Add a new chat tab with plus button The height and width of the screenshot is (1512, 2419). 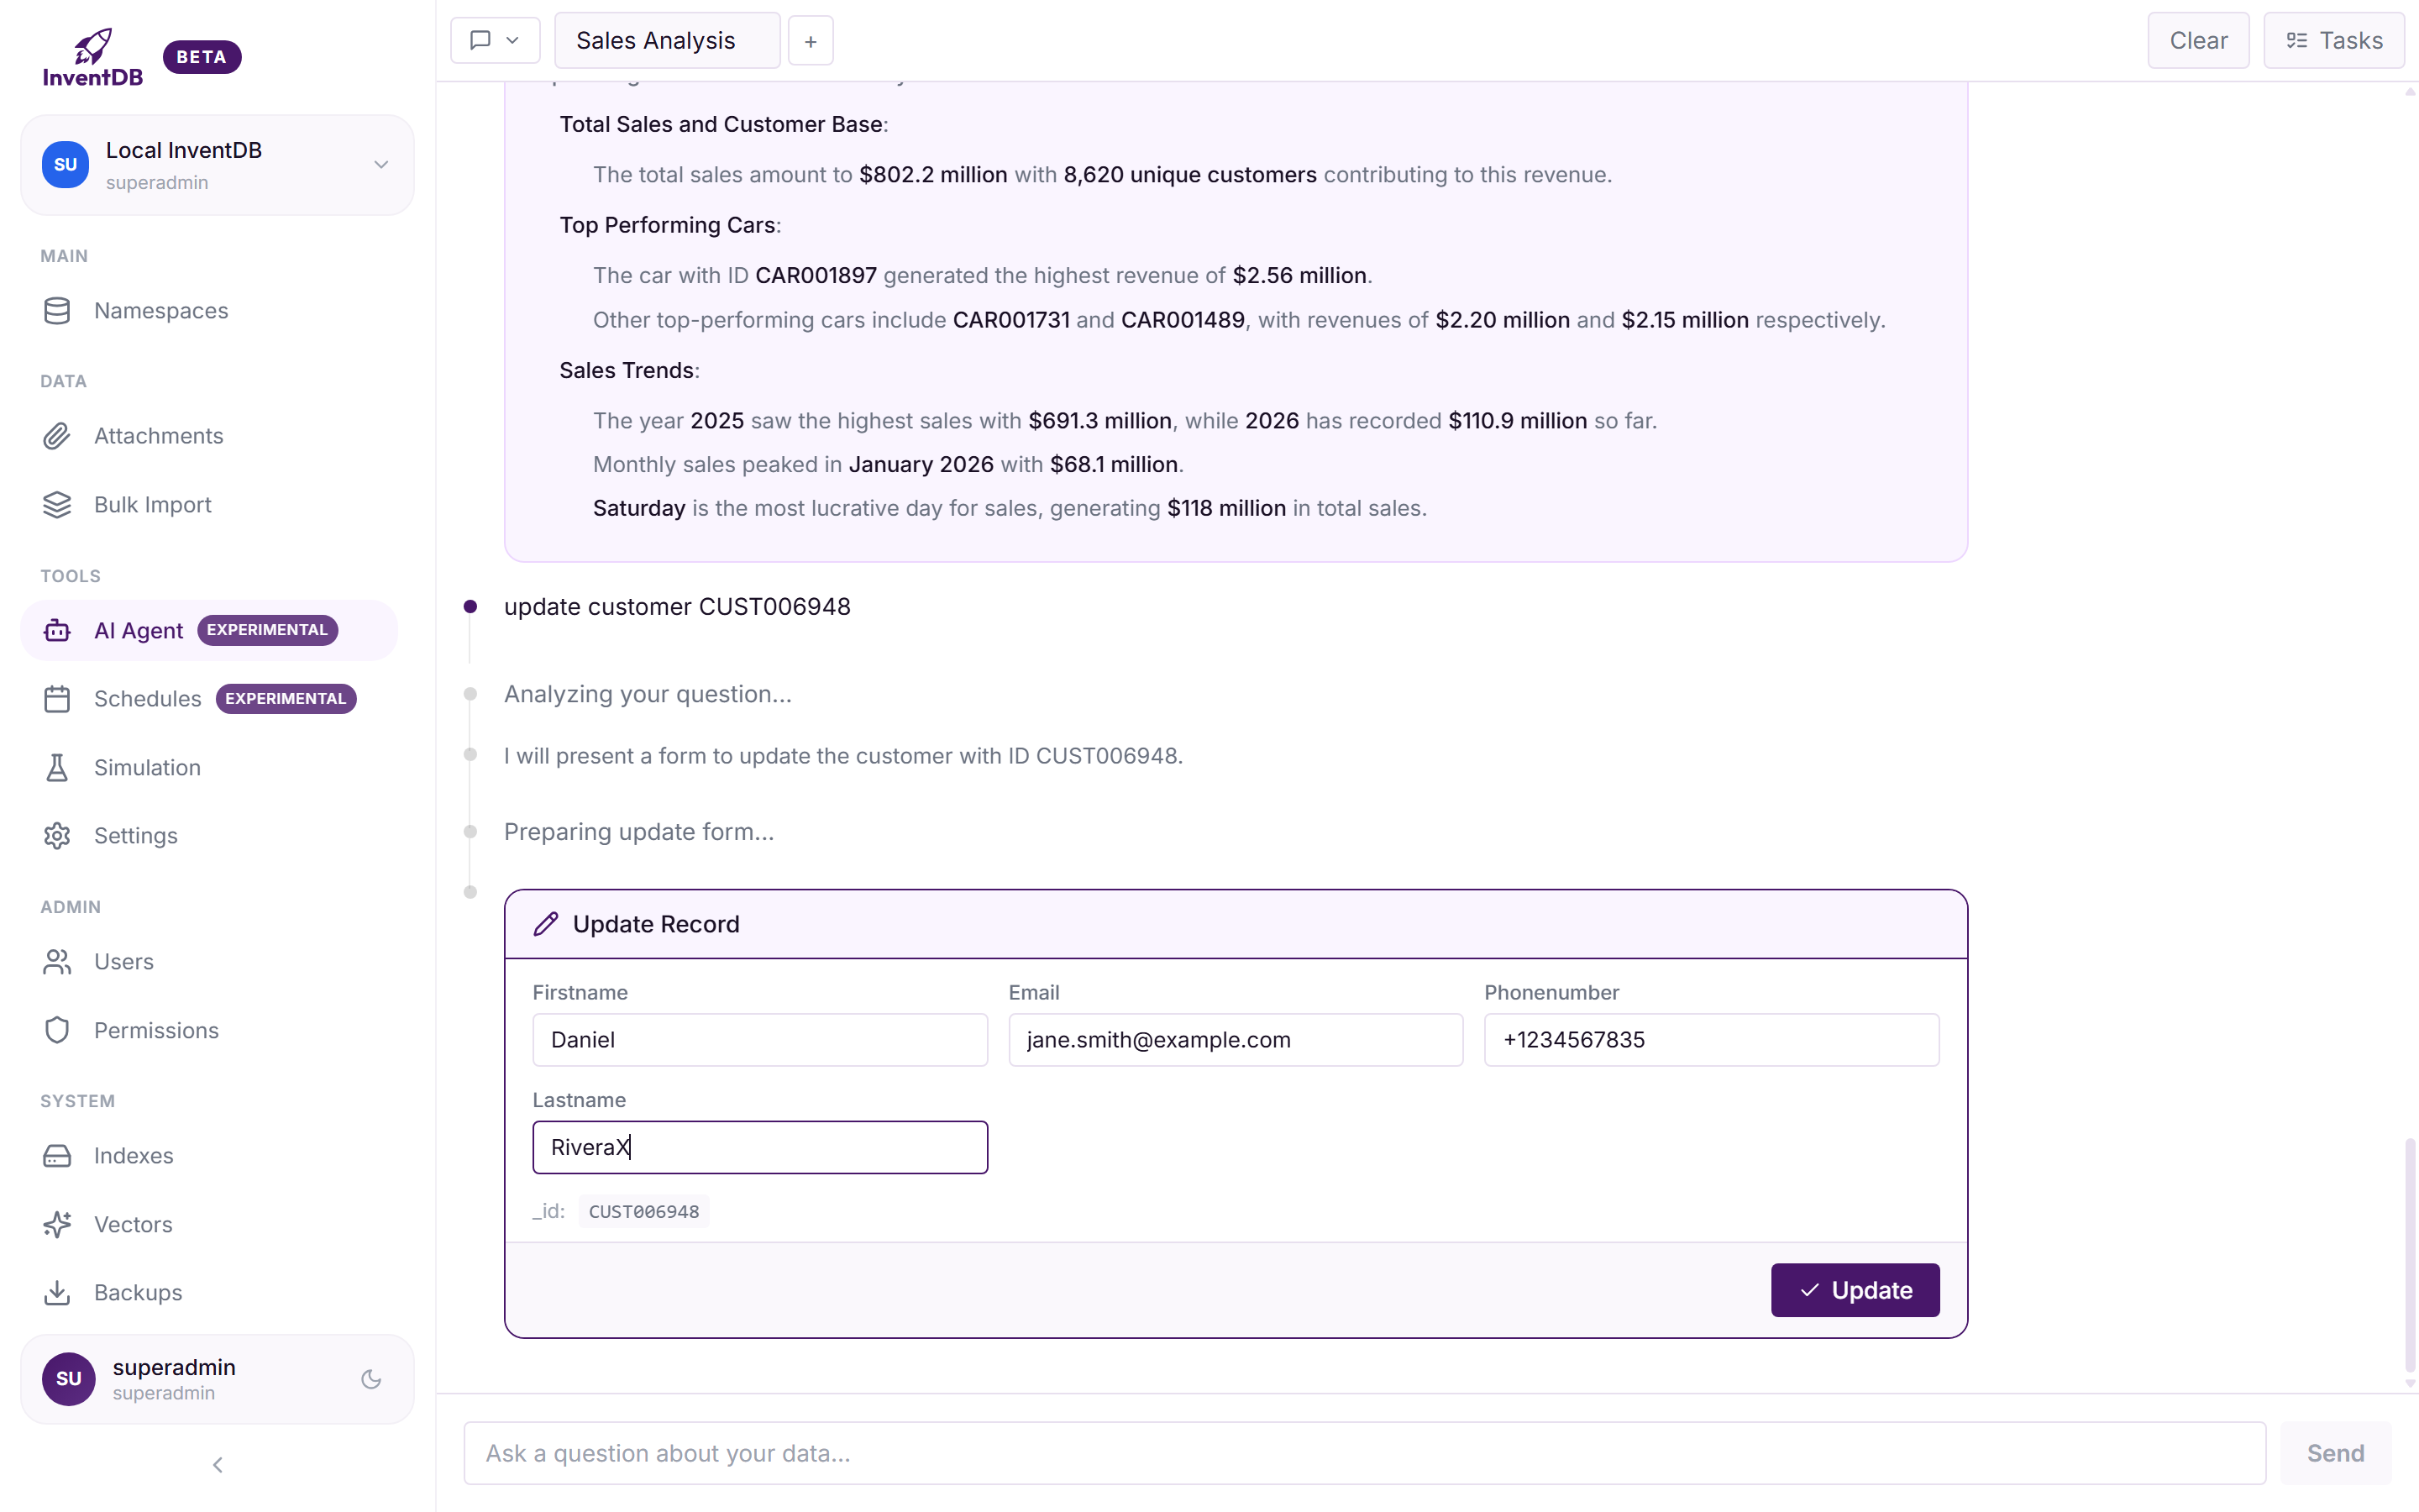coord(810,40)
